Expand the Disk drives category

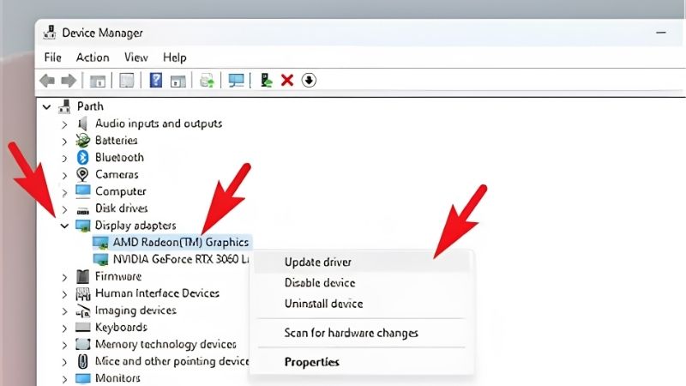pyautogui.click(x=65, y=209)
